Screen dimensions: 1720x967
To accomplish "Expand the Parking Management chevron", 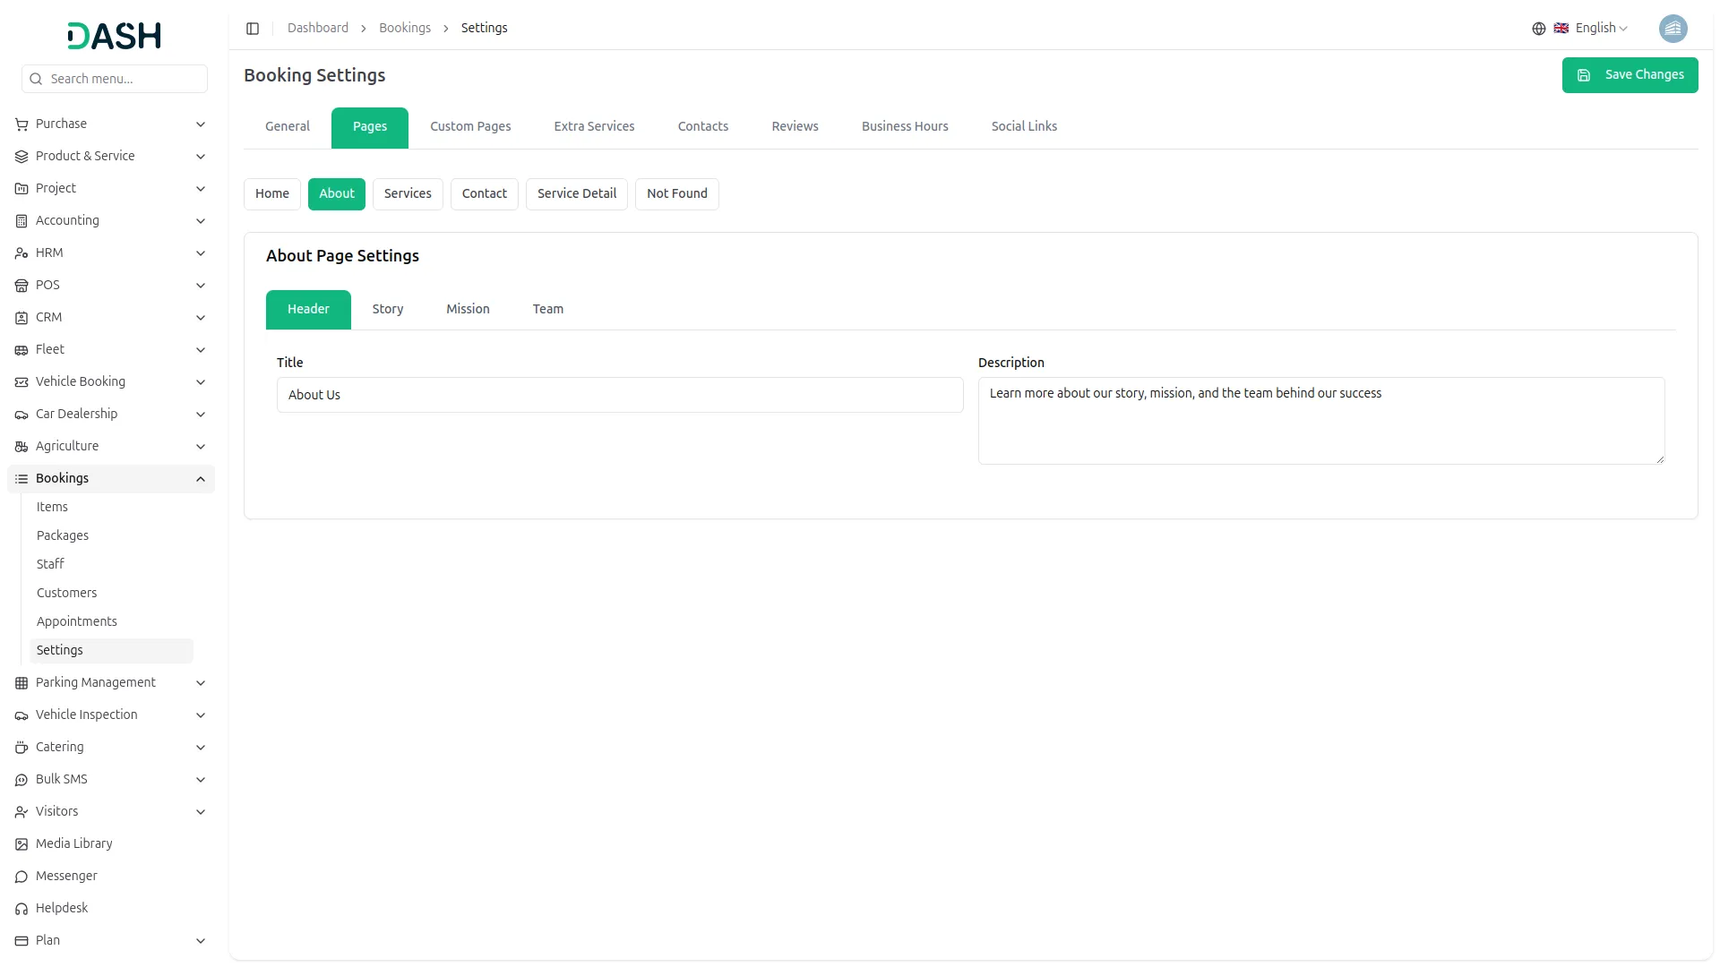I will pyautogui.click(x=201, y=683).
